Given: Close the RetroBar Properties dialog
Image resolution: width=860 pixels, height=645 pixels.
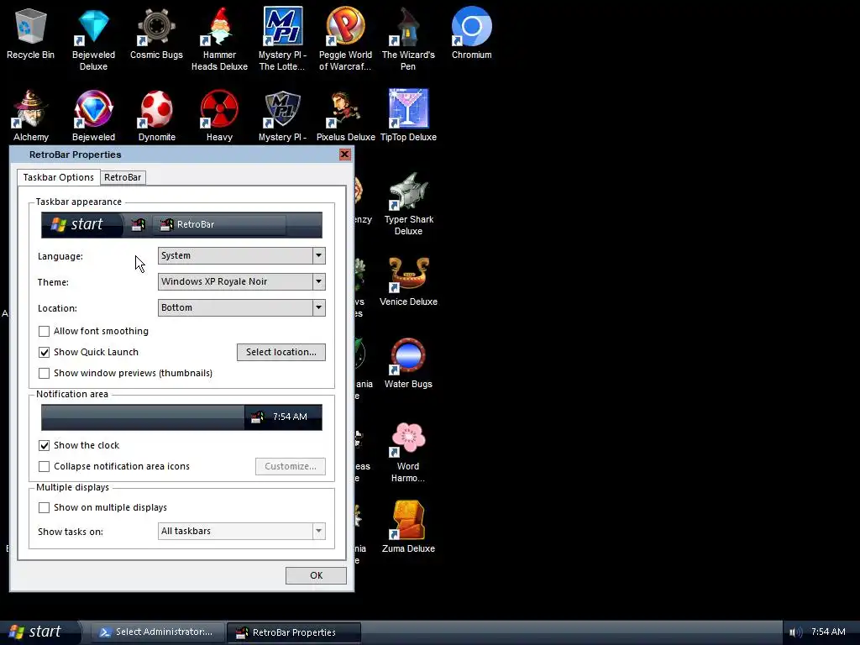Looking at the screenshot, I should point(344,155).
